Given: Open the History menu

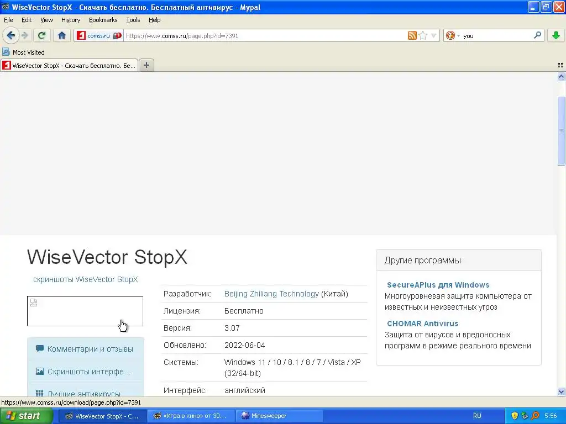Looking at the screenshot, I should pyautogui.click(x=70, y=20).
